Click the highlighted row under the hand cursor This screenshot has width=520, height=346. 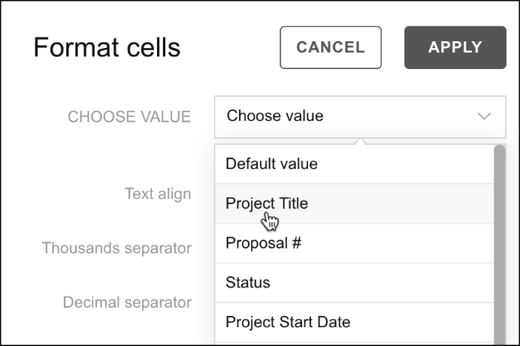[355, 203]
